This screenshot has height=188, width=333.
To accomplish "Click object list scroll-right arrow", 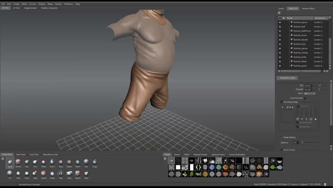I will [x=327, y=71].
